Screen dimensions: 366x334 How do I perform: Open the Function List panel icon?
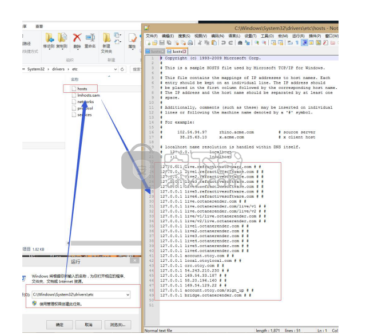tap(325, 42)
